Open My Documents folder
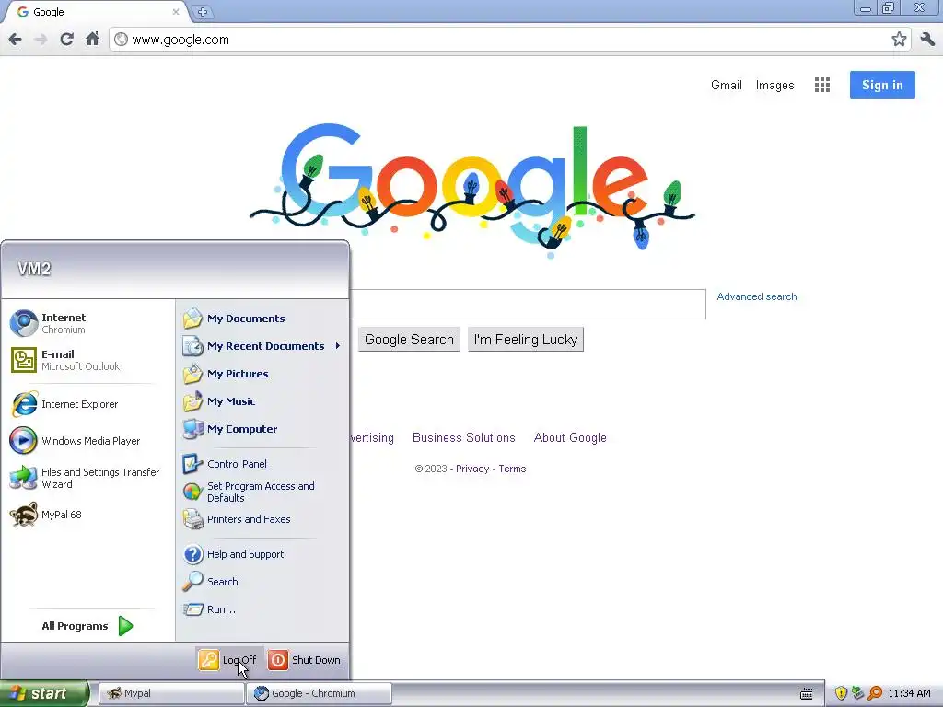The image size is (943, 707). coord(262,319)
